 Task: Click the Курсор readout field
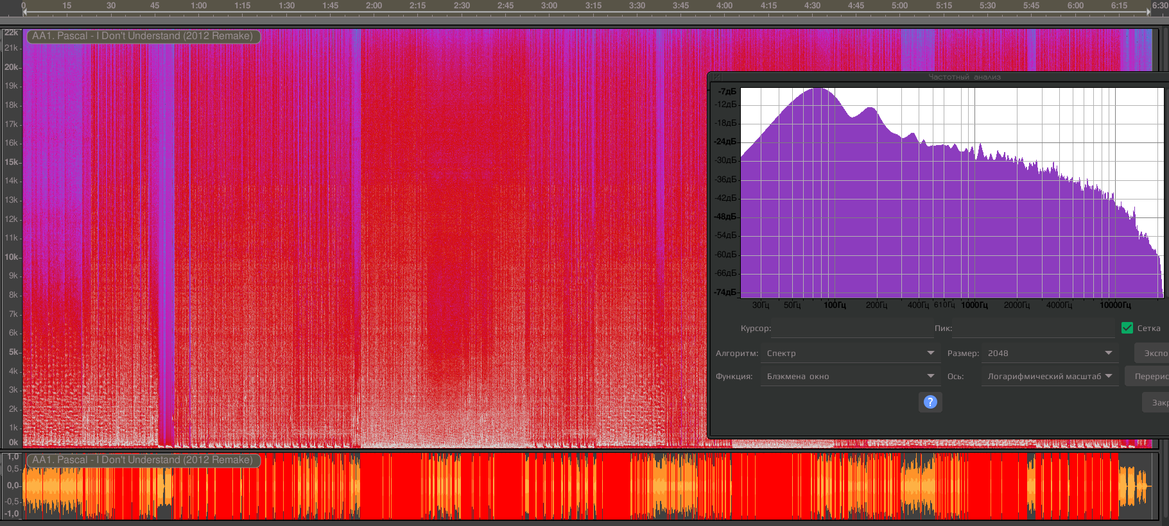tap(853, 328)
